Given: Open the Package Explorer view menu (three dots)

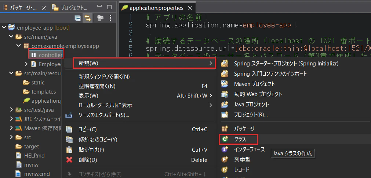Looking at the screenshot, I should pos(110,18).
